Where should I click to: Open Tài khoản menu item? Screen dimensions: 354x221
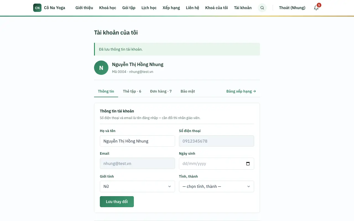tap(243, 8)
